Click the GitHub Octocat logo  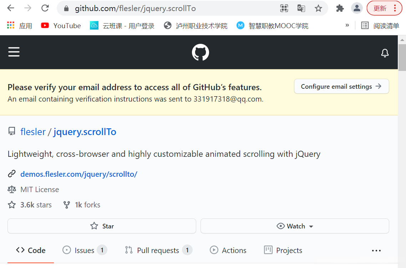click(201, 52)
